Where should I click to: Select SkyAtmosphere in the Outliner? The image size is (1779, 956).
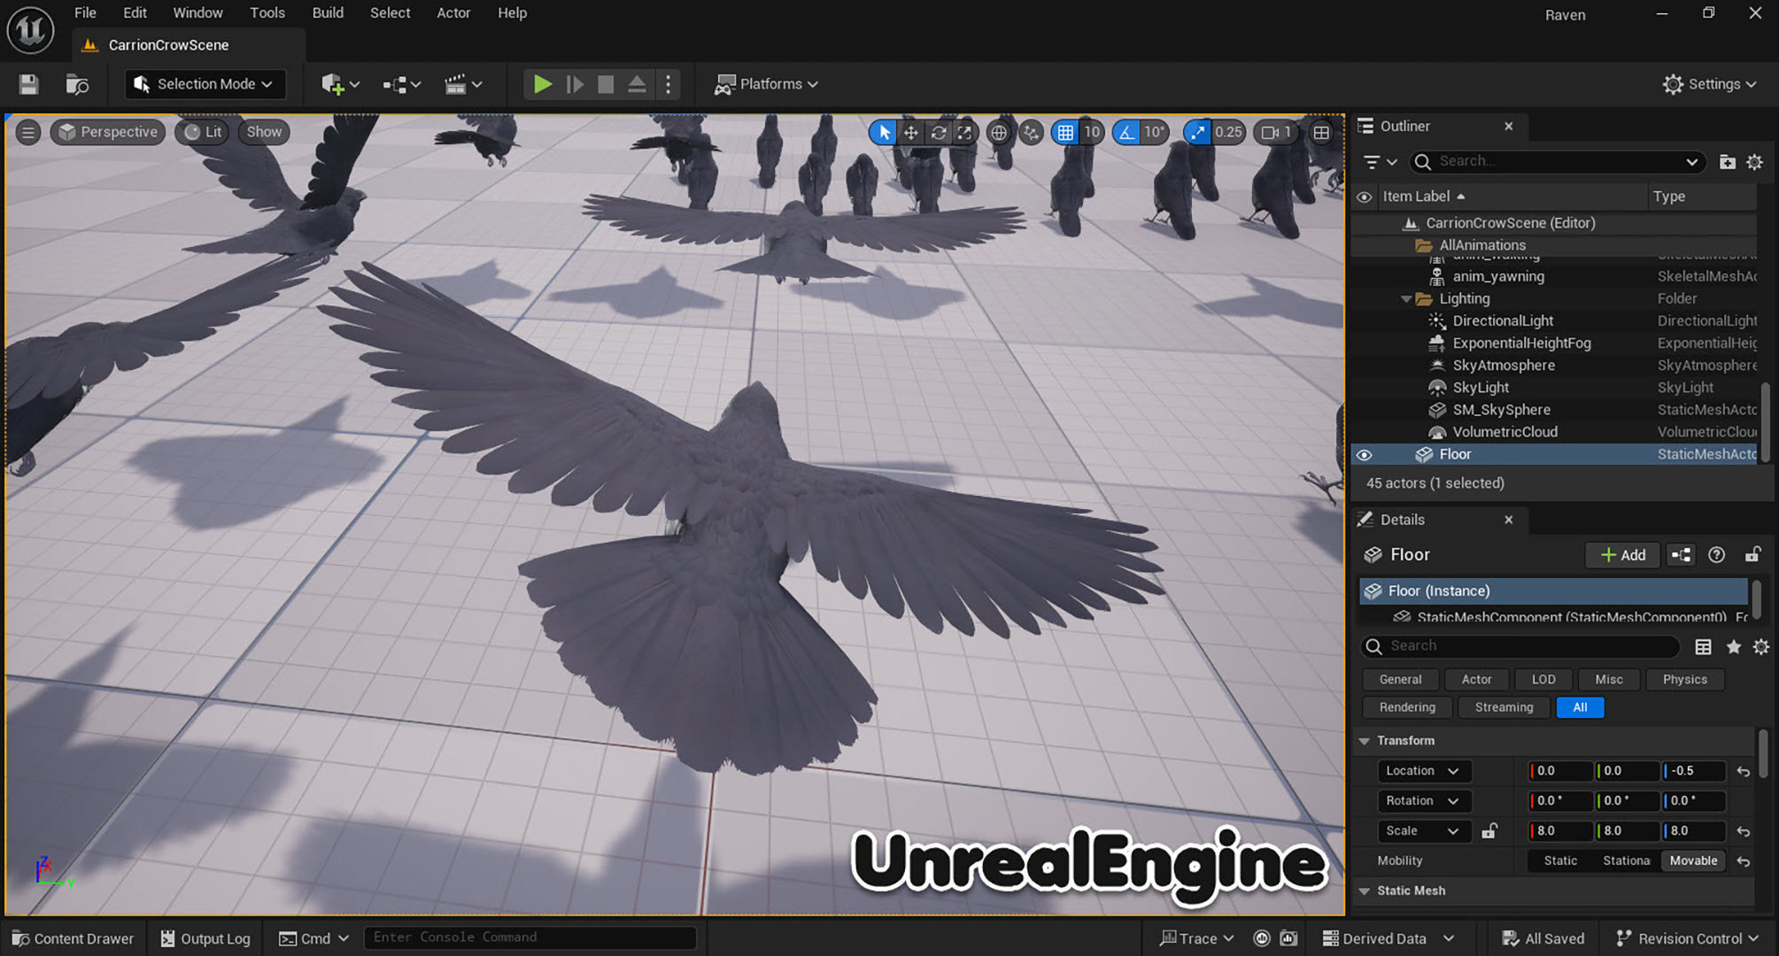(x=1504, y=366)
